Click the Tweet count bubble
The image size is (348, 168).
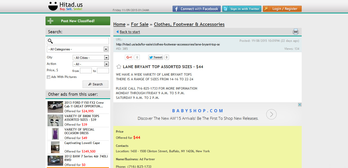166,57
